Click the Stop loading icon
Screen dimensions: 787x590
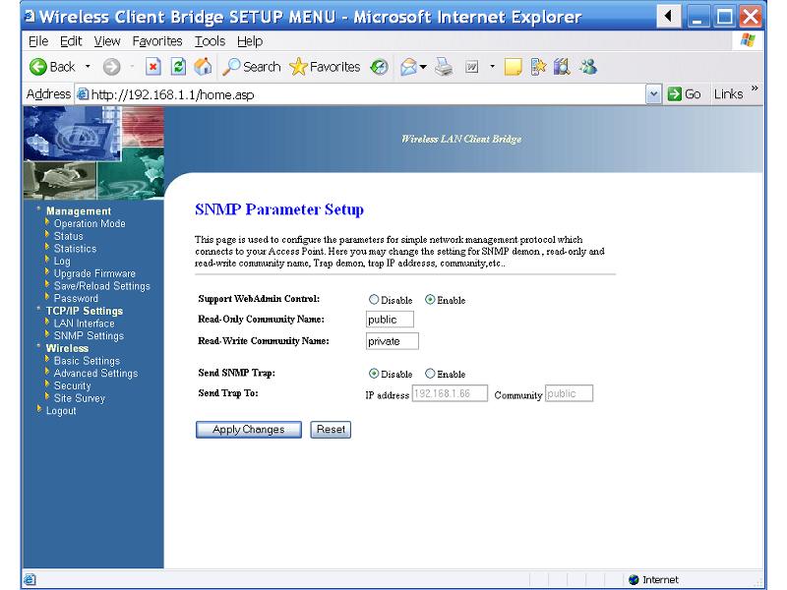[153, 67]
